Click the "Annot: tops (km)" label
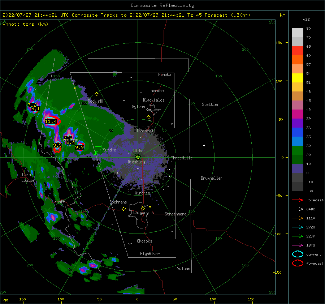 (25, 24)
